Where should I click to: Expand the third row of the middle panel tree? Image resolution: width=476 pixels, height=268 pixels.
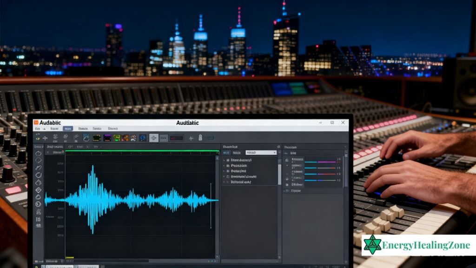[224, 171]
